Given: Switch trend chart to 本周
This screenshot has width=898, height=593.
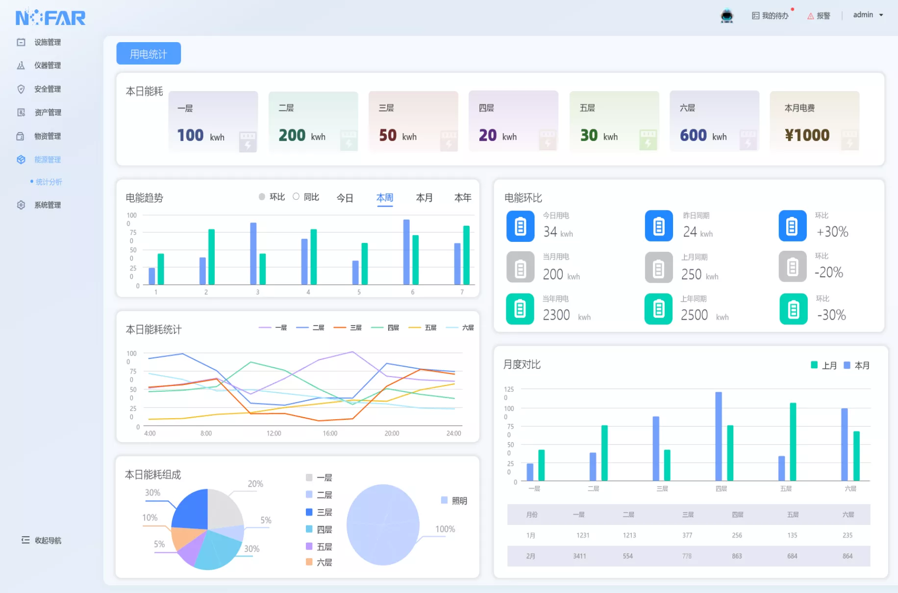Looking at the screenshot, I should pos(385,198).
